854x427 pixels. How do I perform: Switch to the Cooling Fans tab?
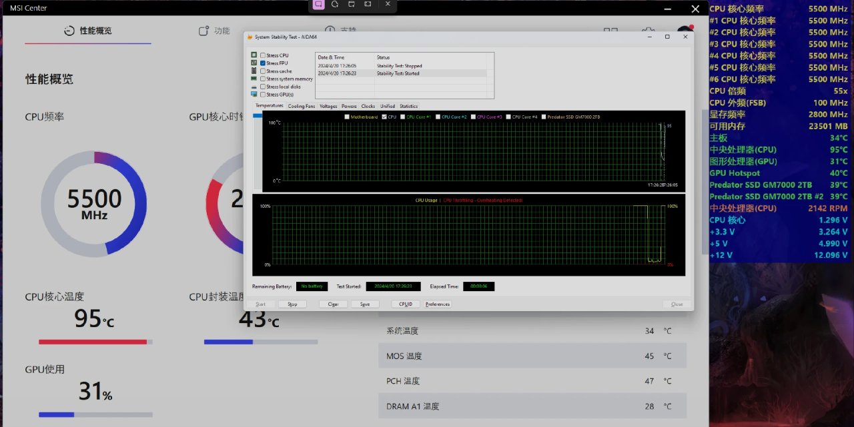click(x=301, y=106)
